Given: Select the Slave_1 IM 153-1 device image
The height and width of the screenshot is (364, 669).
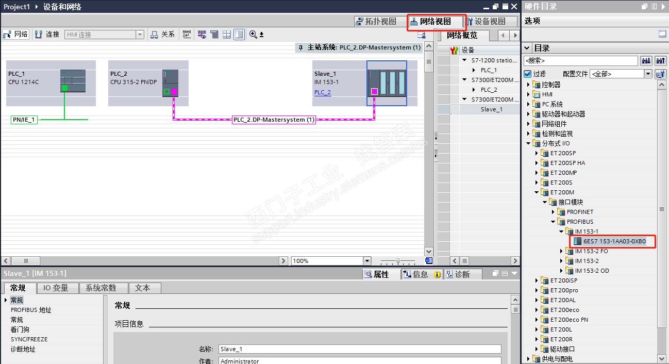Looking at the screenshot, I should pyautogui.click(x=387, y=83).
